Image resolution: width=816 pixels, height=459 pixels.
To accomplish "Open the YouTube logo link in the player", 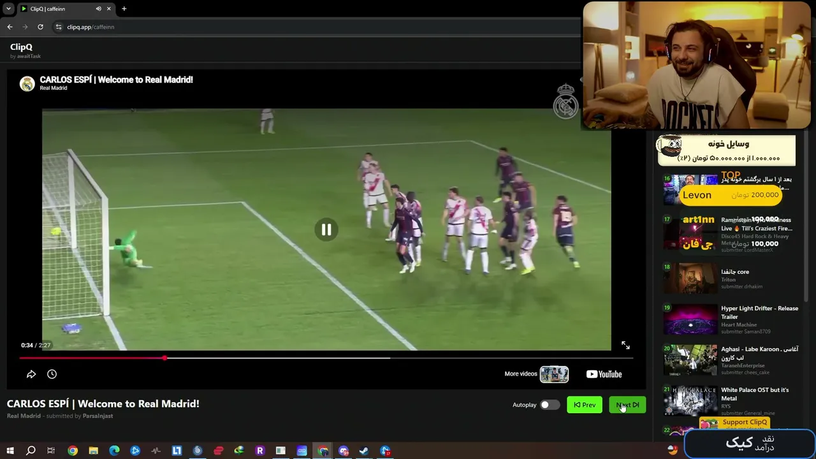I will [604, 374].
